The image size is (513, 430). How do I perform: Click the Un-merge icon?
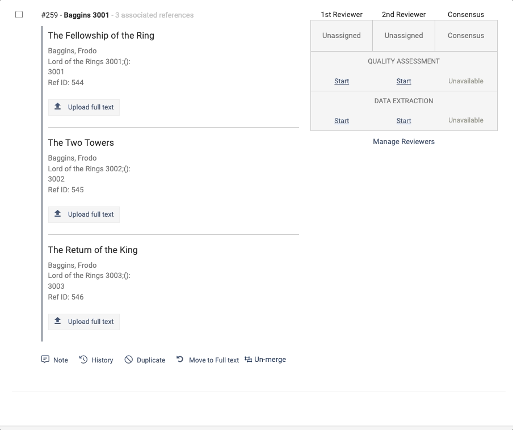[x=249, y=359]
